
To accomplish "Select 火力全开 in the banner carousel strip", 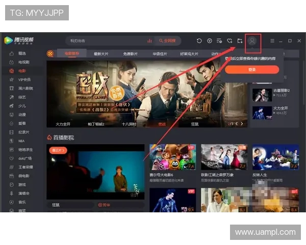I will 63,124.
